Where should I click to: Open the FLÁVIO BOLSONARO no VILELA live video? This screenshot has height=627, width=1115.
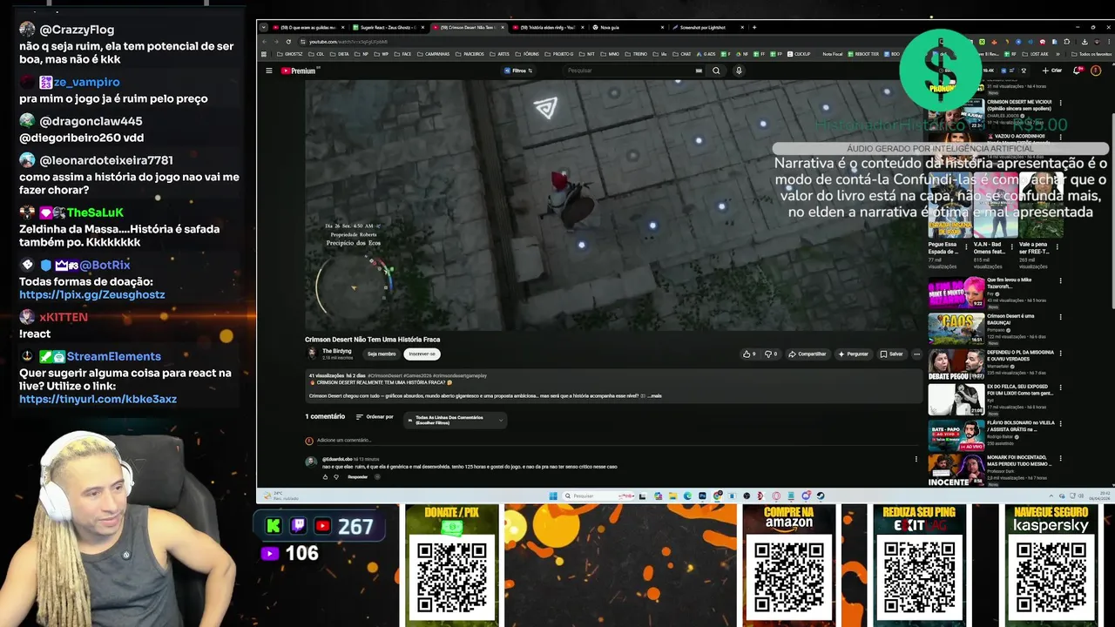[993, 436]
